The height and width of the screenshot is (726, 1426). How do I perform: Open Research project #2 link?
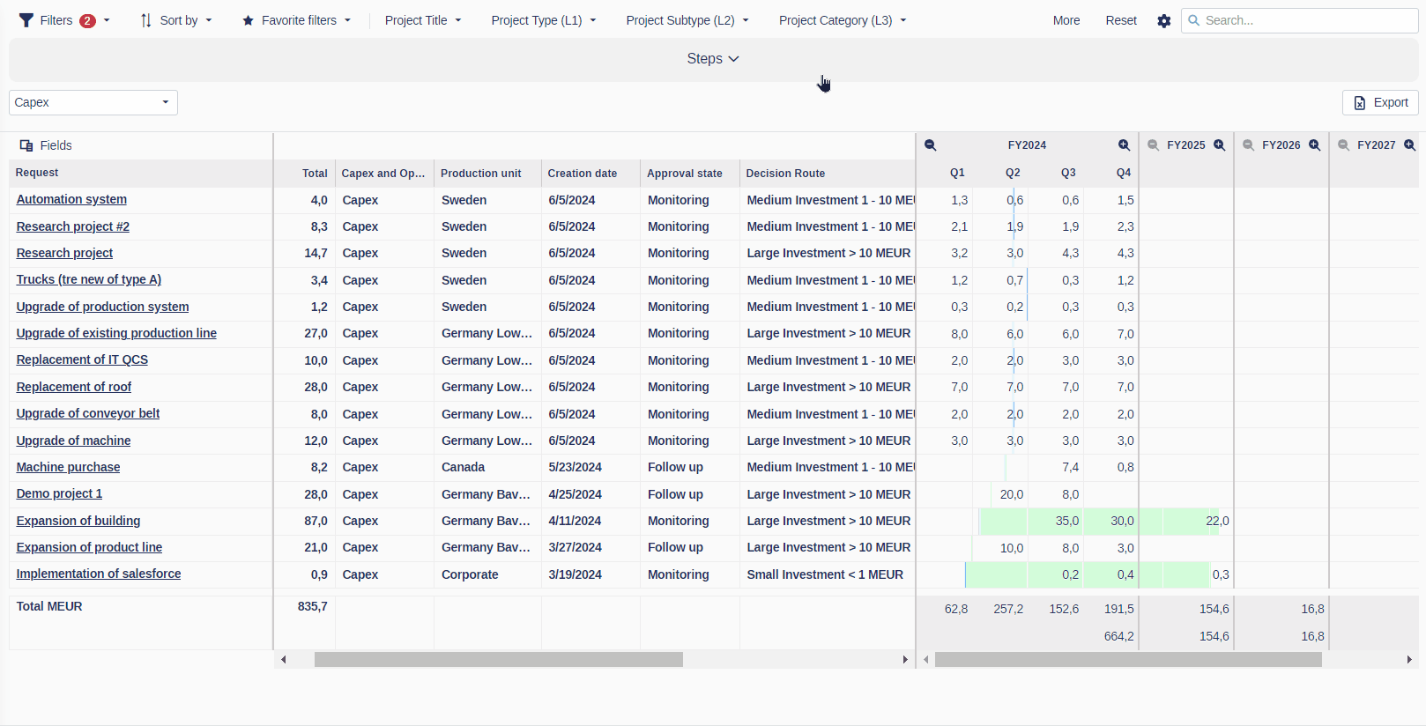click(x=72, y=226)
